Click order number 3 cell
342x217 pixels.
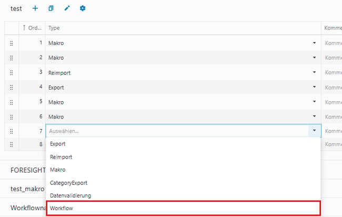[x=32, y=72]
